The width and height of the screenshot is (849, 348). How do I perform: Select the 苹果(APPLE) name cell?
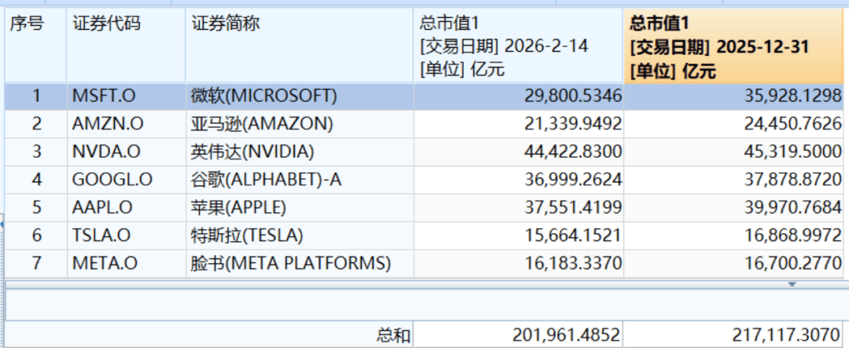(238, 208)
